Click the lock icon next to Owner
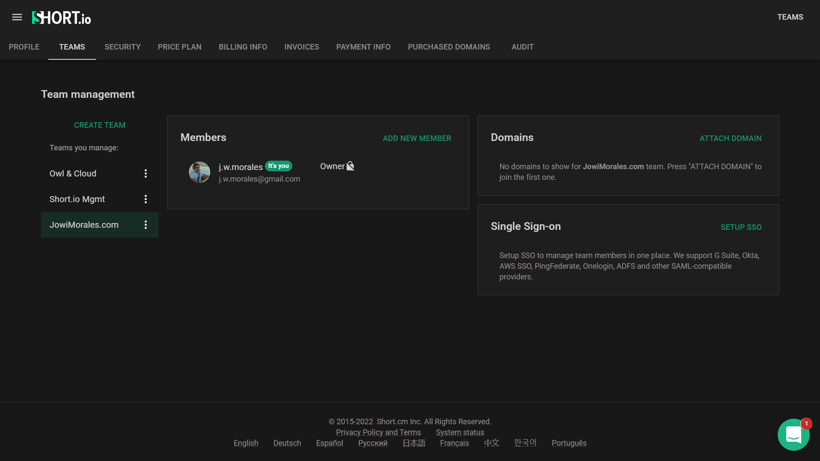 [x=350, y=166]
